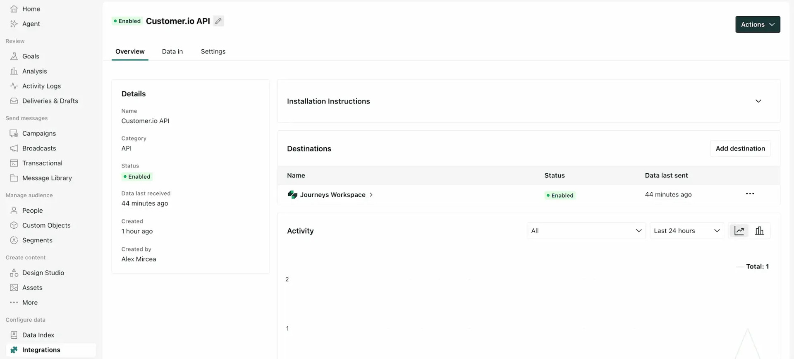Screen dimensions: 794x359
Task: Open the Actions dropdown
Action: pyautogui.click(x=758, y=24)
